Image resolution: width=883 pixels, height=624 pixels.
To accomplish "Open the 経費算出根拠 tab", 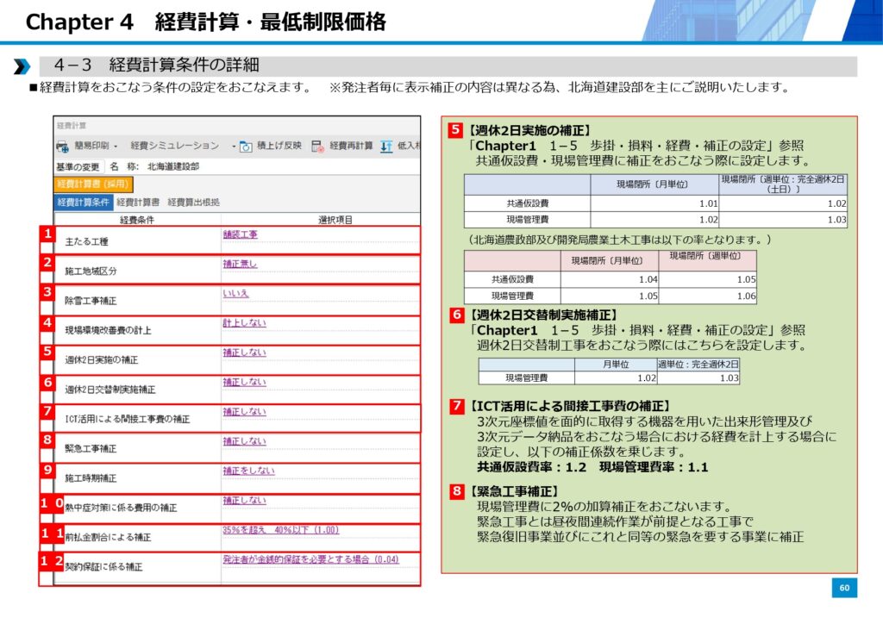I will 193,202.
